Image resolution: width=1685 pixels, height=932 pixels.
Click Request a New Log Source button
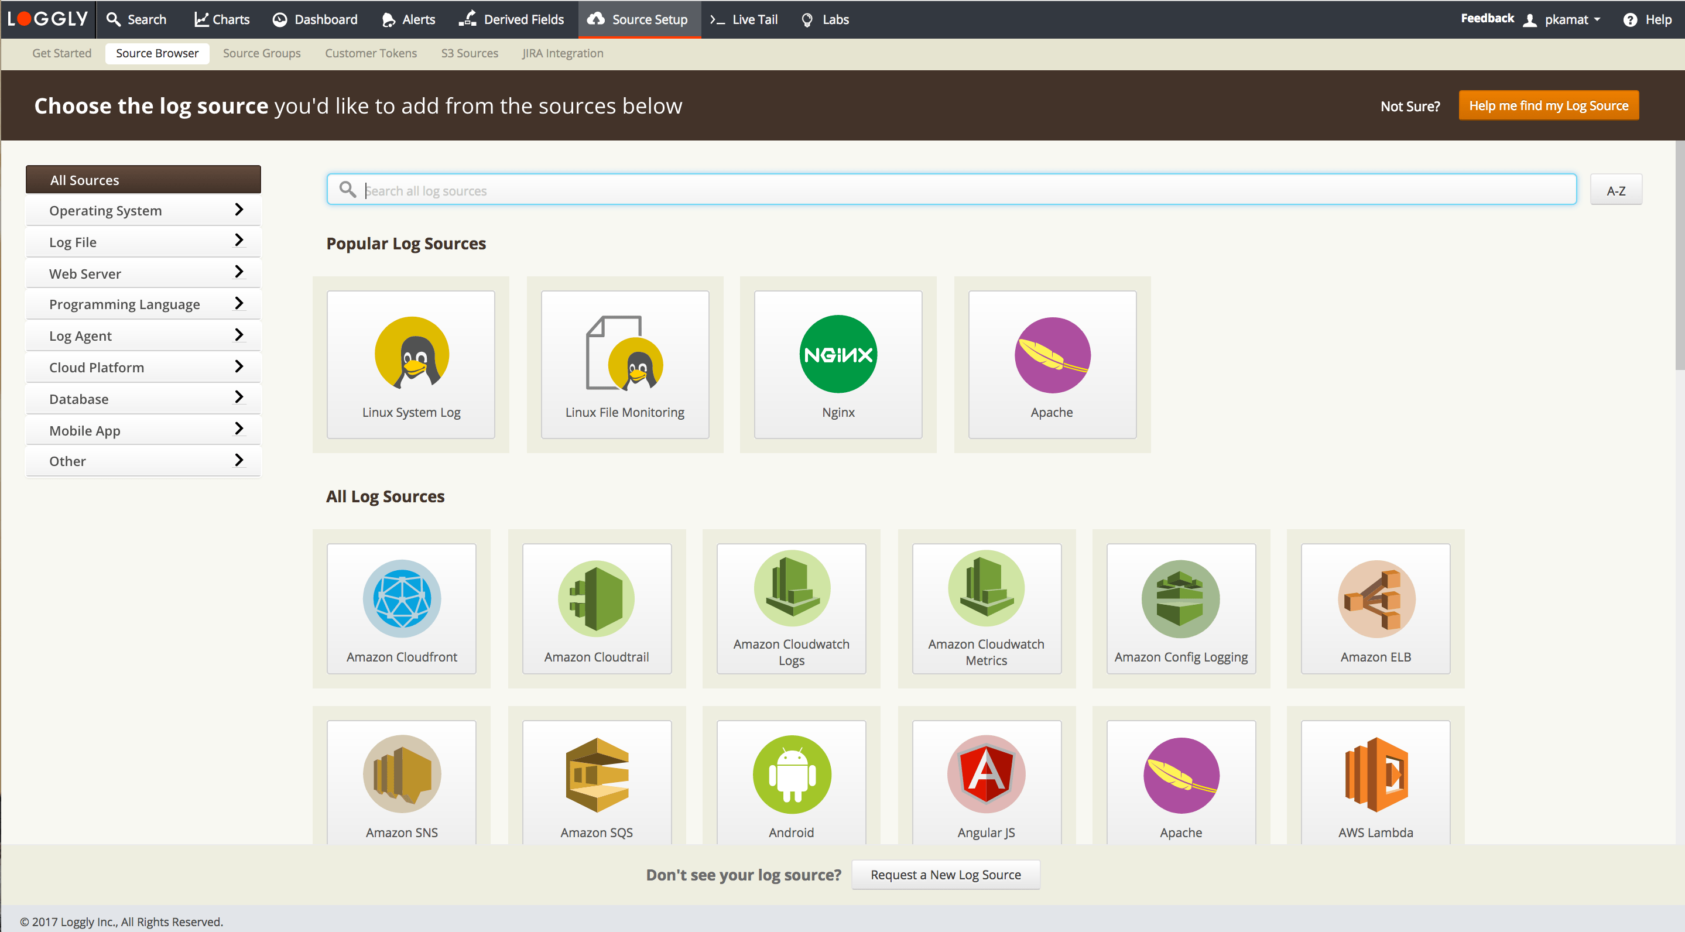pos(944,875)
